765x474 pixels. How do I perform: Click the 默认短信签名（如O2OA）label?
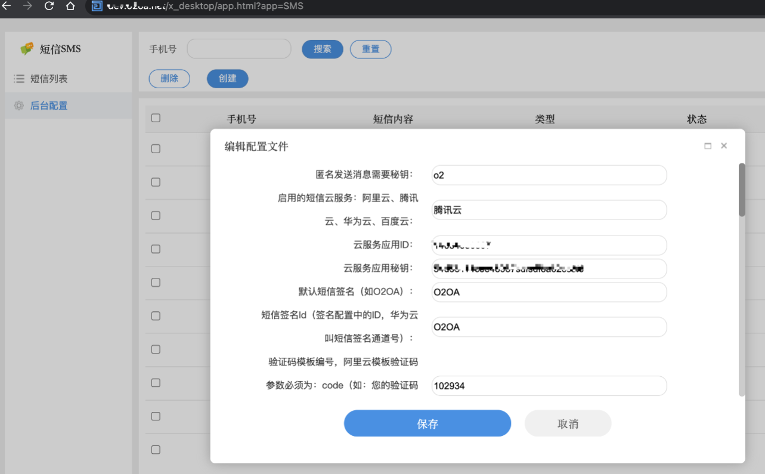[x=357, y=292]
